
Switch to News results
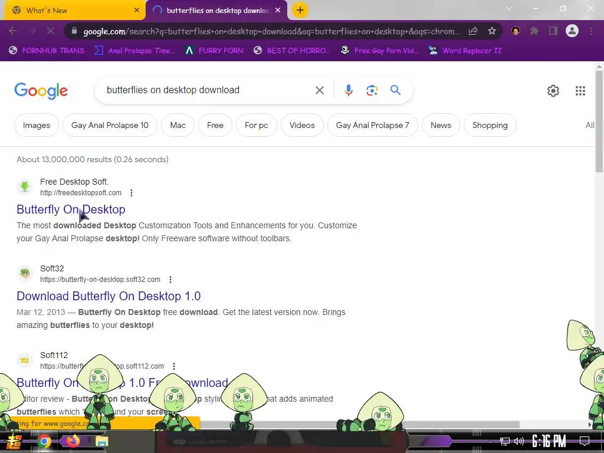pos(441,125)
